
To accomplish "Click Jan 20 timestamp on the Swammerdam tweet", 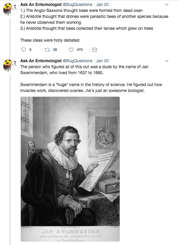I will click(x=103, y=61).
